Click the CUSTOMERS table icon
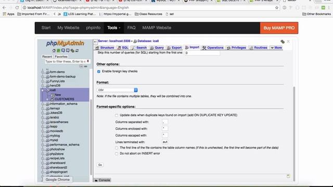The width and height of the screenshot is (333, 187). pyautogui.click(x=52, y=99)
